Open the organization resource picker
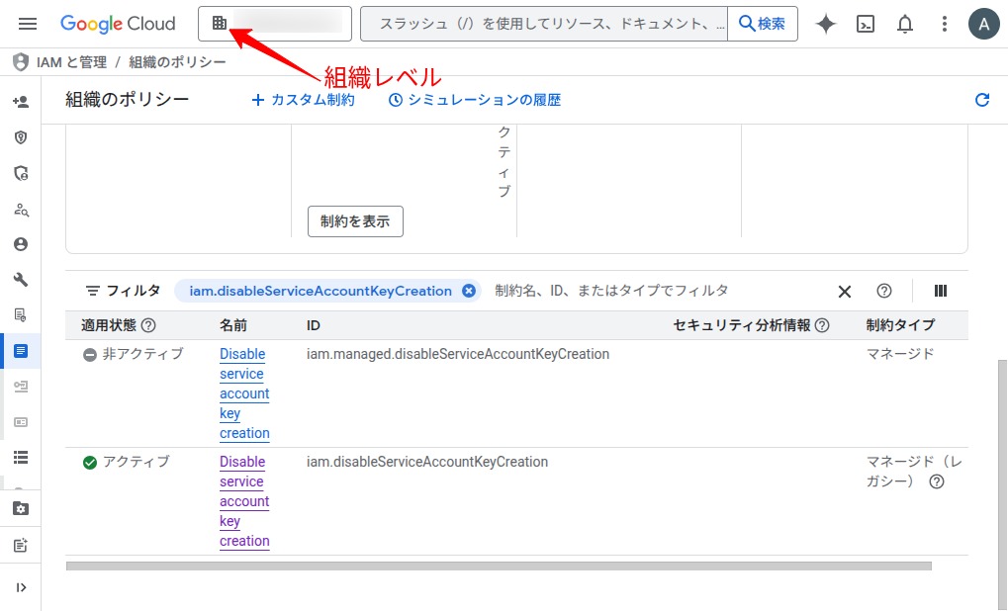This screenshot has width=1008, height=611. pyautogui.click(x=276, y=24)
